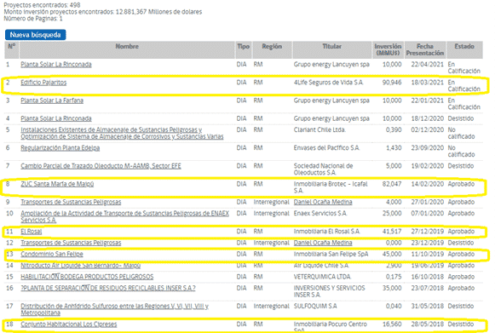
Task: Select the Clariant Chile Ltda. cell
Action: (x=319, y=129)
